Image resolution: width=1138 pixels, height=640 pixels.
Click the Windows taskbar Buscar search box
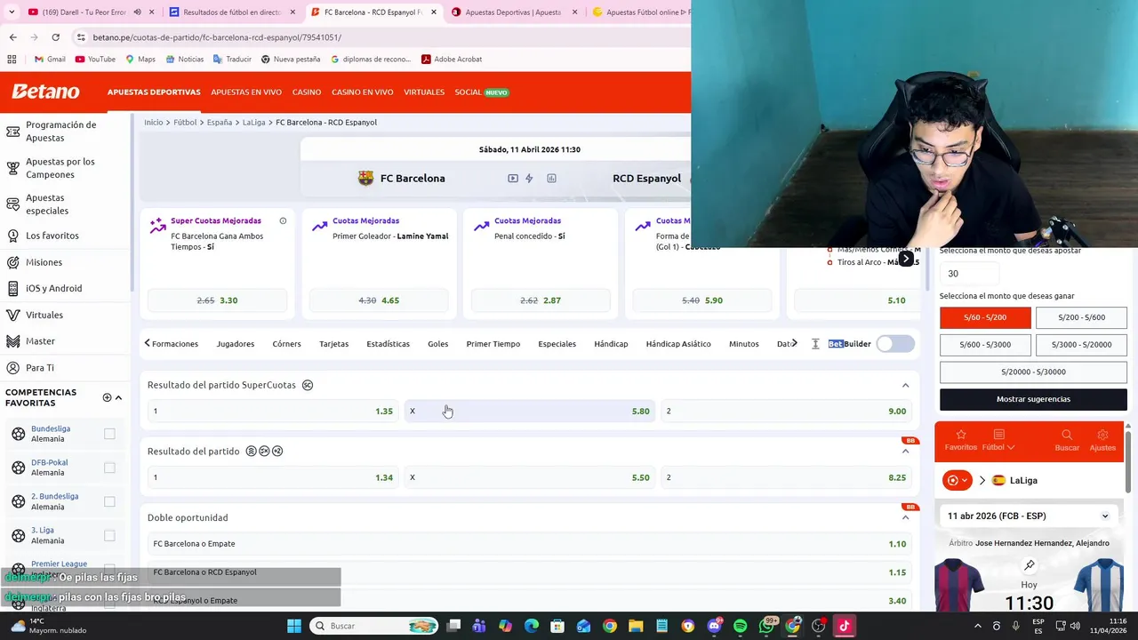click(372, 626)
